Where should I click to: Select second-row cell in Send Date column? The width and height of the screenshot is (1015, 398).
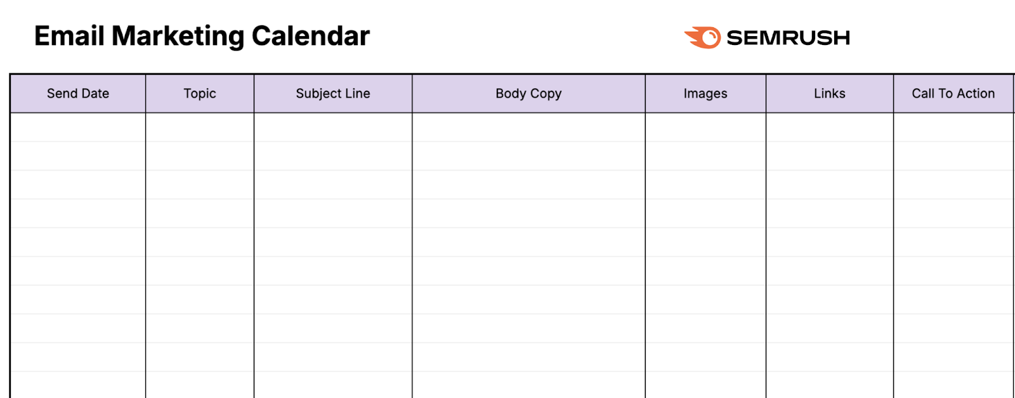pos(78,156)
